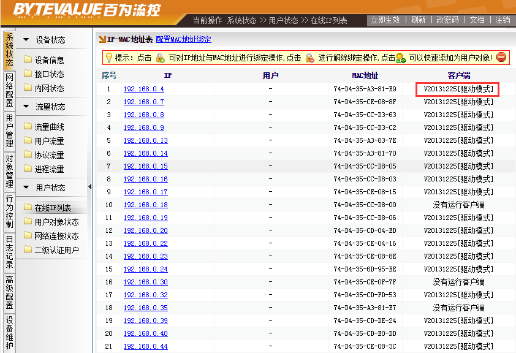Hide sidebar using the splitter arrow
The width and height of the screenshot is (516, 353).
[x=90, y=187]
